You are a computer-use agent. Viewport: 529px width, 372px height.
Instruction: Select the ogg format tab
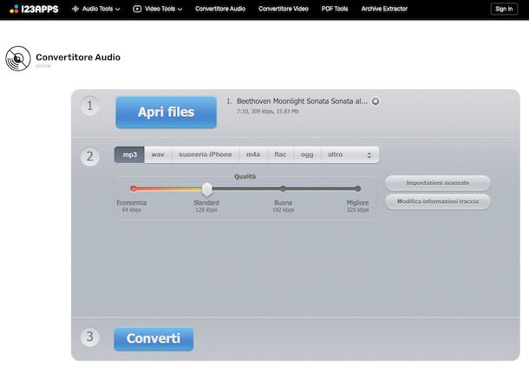coord(307,155)
